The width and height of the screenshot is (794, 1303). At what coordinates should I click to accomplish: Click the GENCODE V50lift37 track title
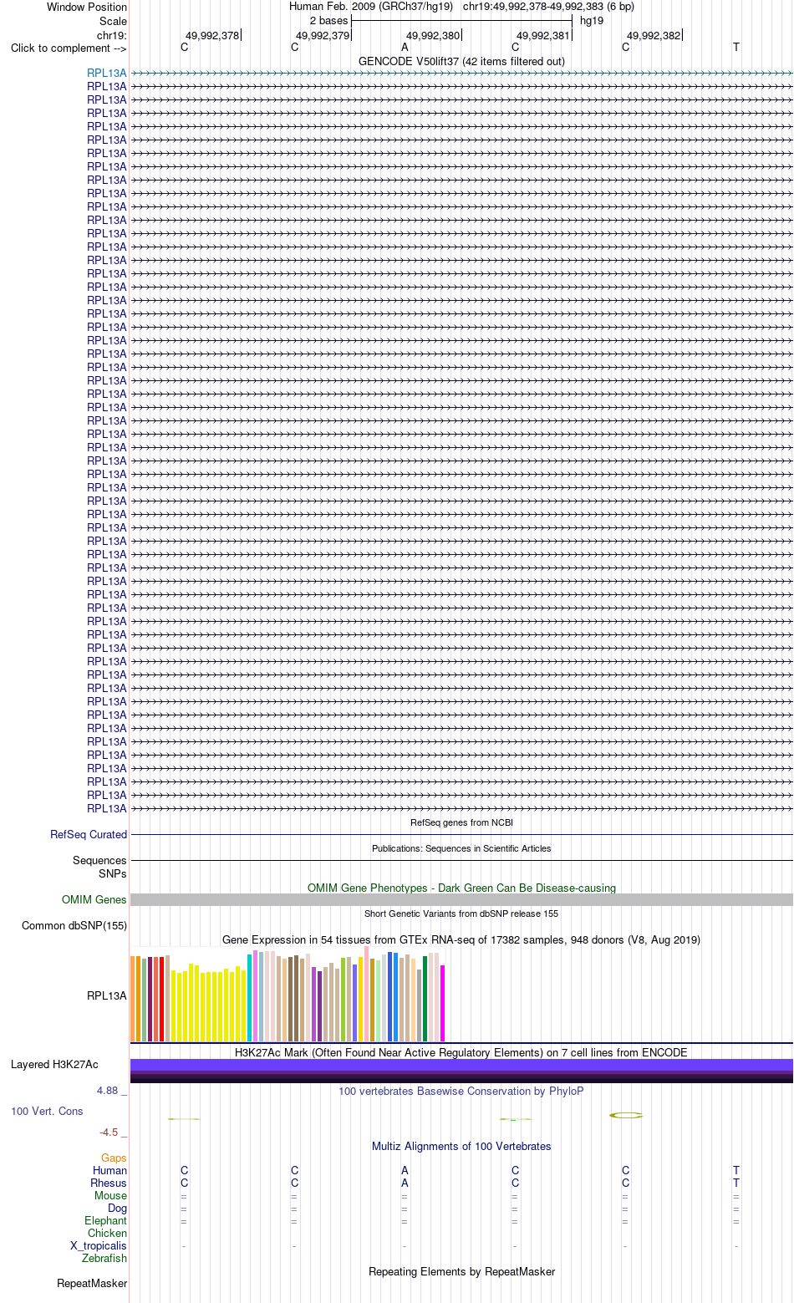click(461, 61)
